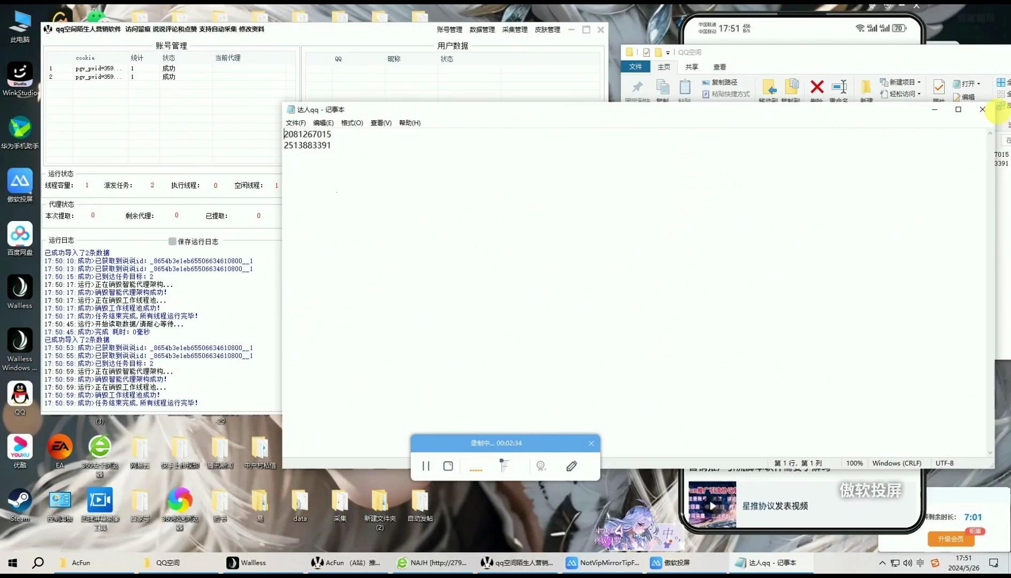Click the Explorer copy icon
1011x578 pixels.
(x=662, y=87)
